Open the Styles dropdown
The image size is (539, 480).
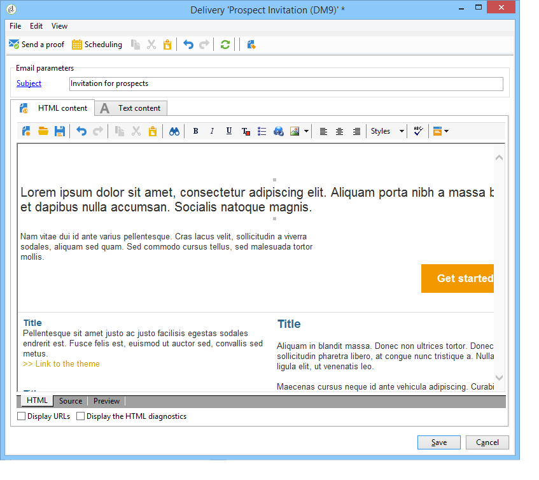click(x=387, y=131)
